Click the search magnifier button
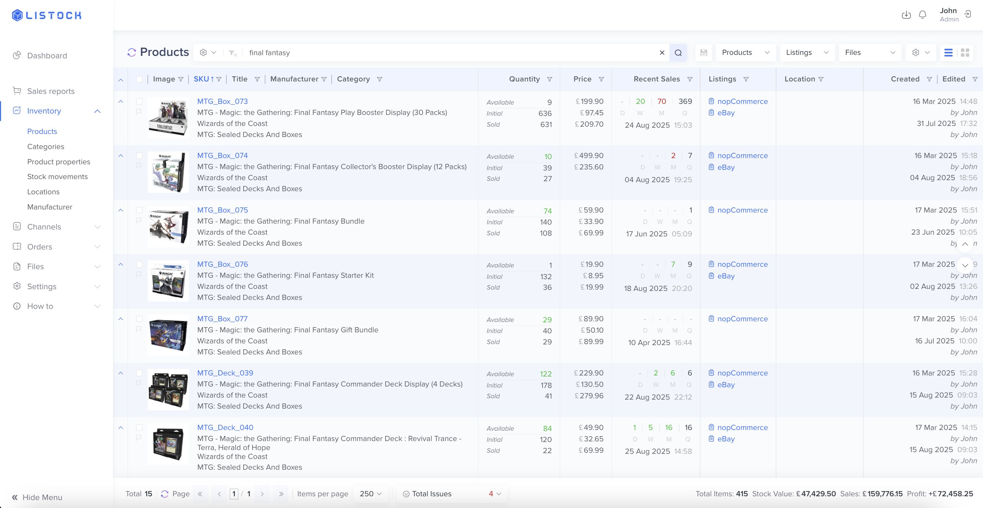Viewport: 983px width, 508px height. tap(678, 53)
